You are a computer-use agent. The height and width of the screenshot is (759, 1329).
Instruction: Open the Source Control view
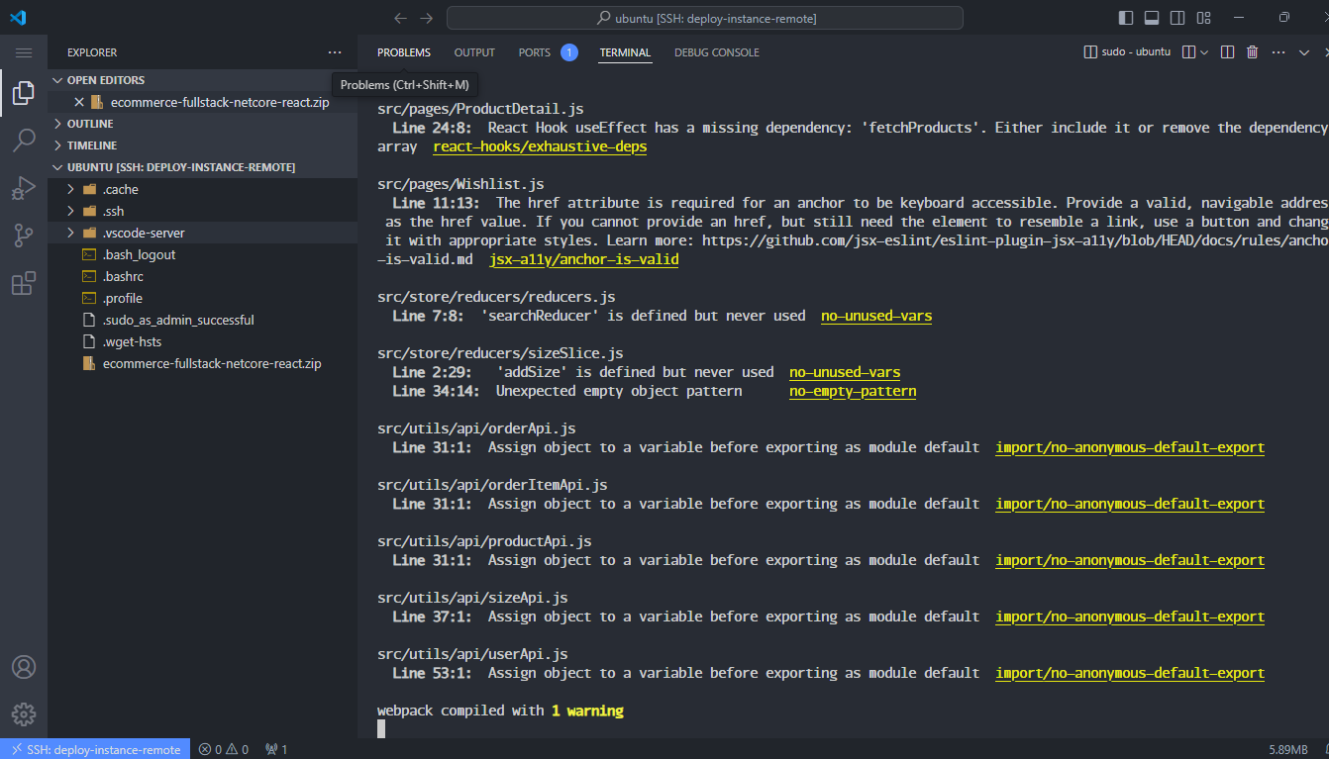pyautogui.click(x=24, y=235)
